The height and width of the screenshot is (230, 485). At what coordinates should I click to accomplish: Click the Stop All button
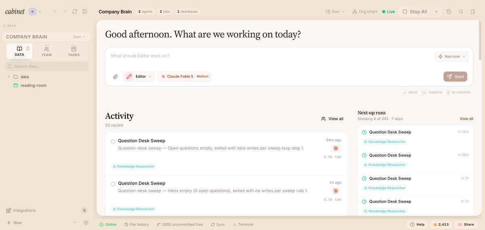coord(415,12)
